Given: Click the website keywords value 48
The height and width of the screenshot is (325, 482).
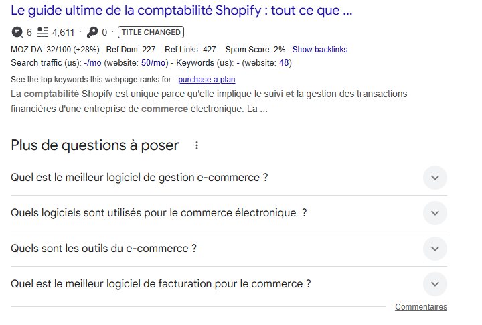Looking at the screenshot, I should coord(285,63).
